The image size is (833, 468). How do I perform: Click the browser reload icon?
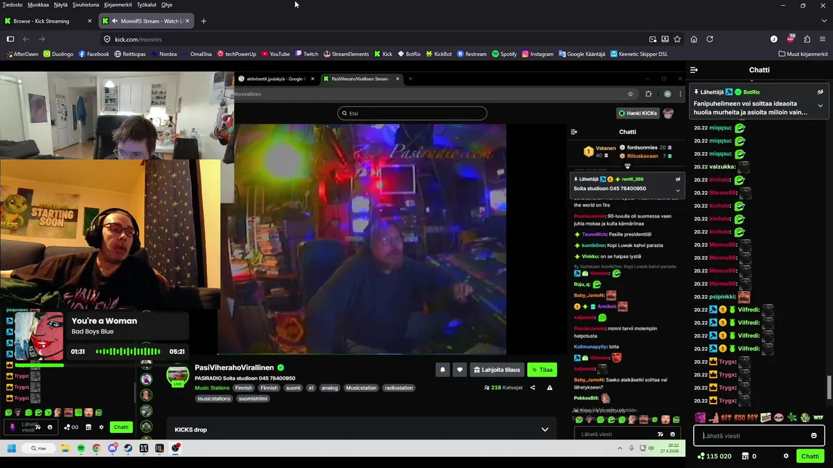click(710, 39)
